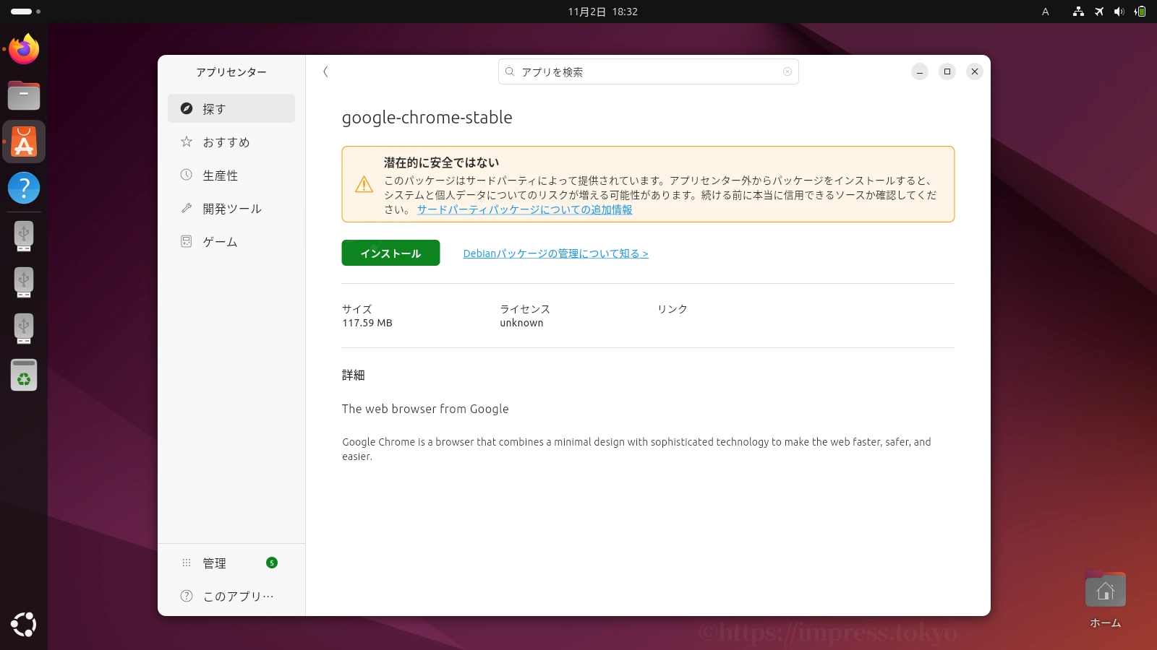Screen dimensions: 1157x650
Task: Click the Activities workspace indicator
Action: coord(25,12)
